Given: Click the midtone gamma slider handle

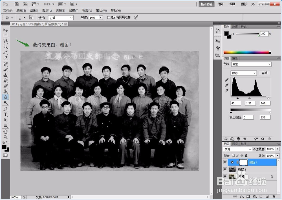Looking at the screenshot, I should (250, 98).
